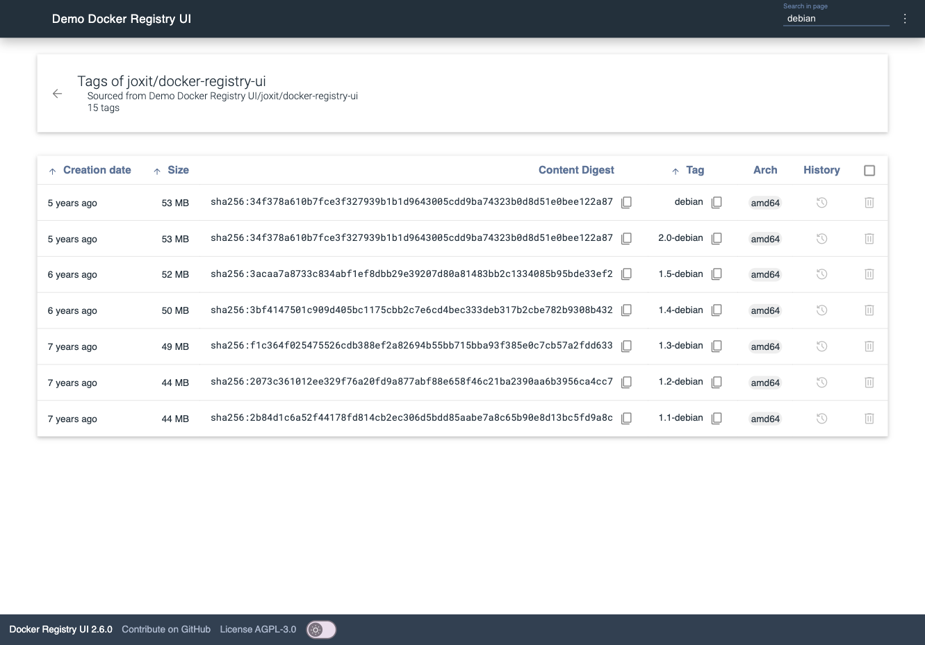Select the sha256:2073c361012e digest text

coord(411,381)
